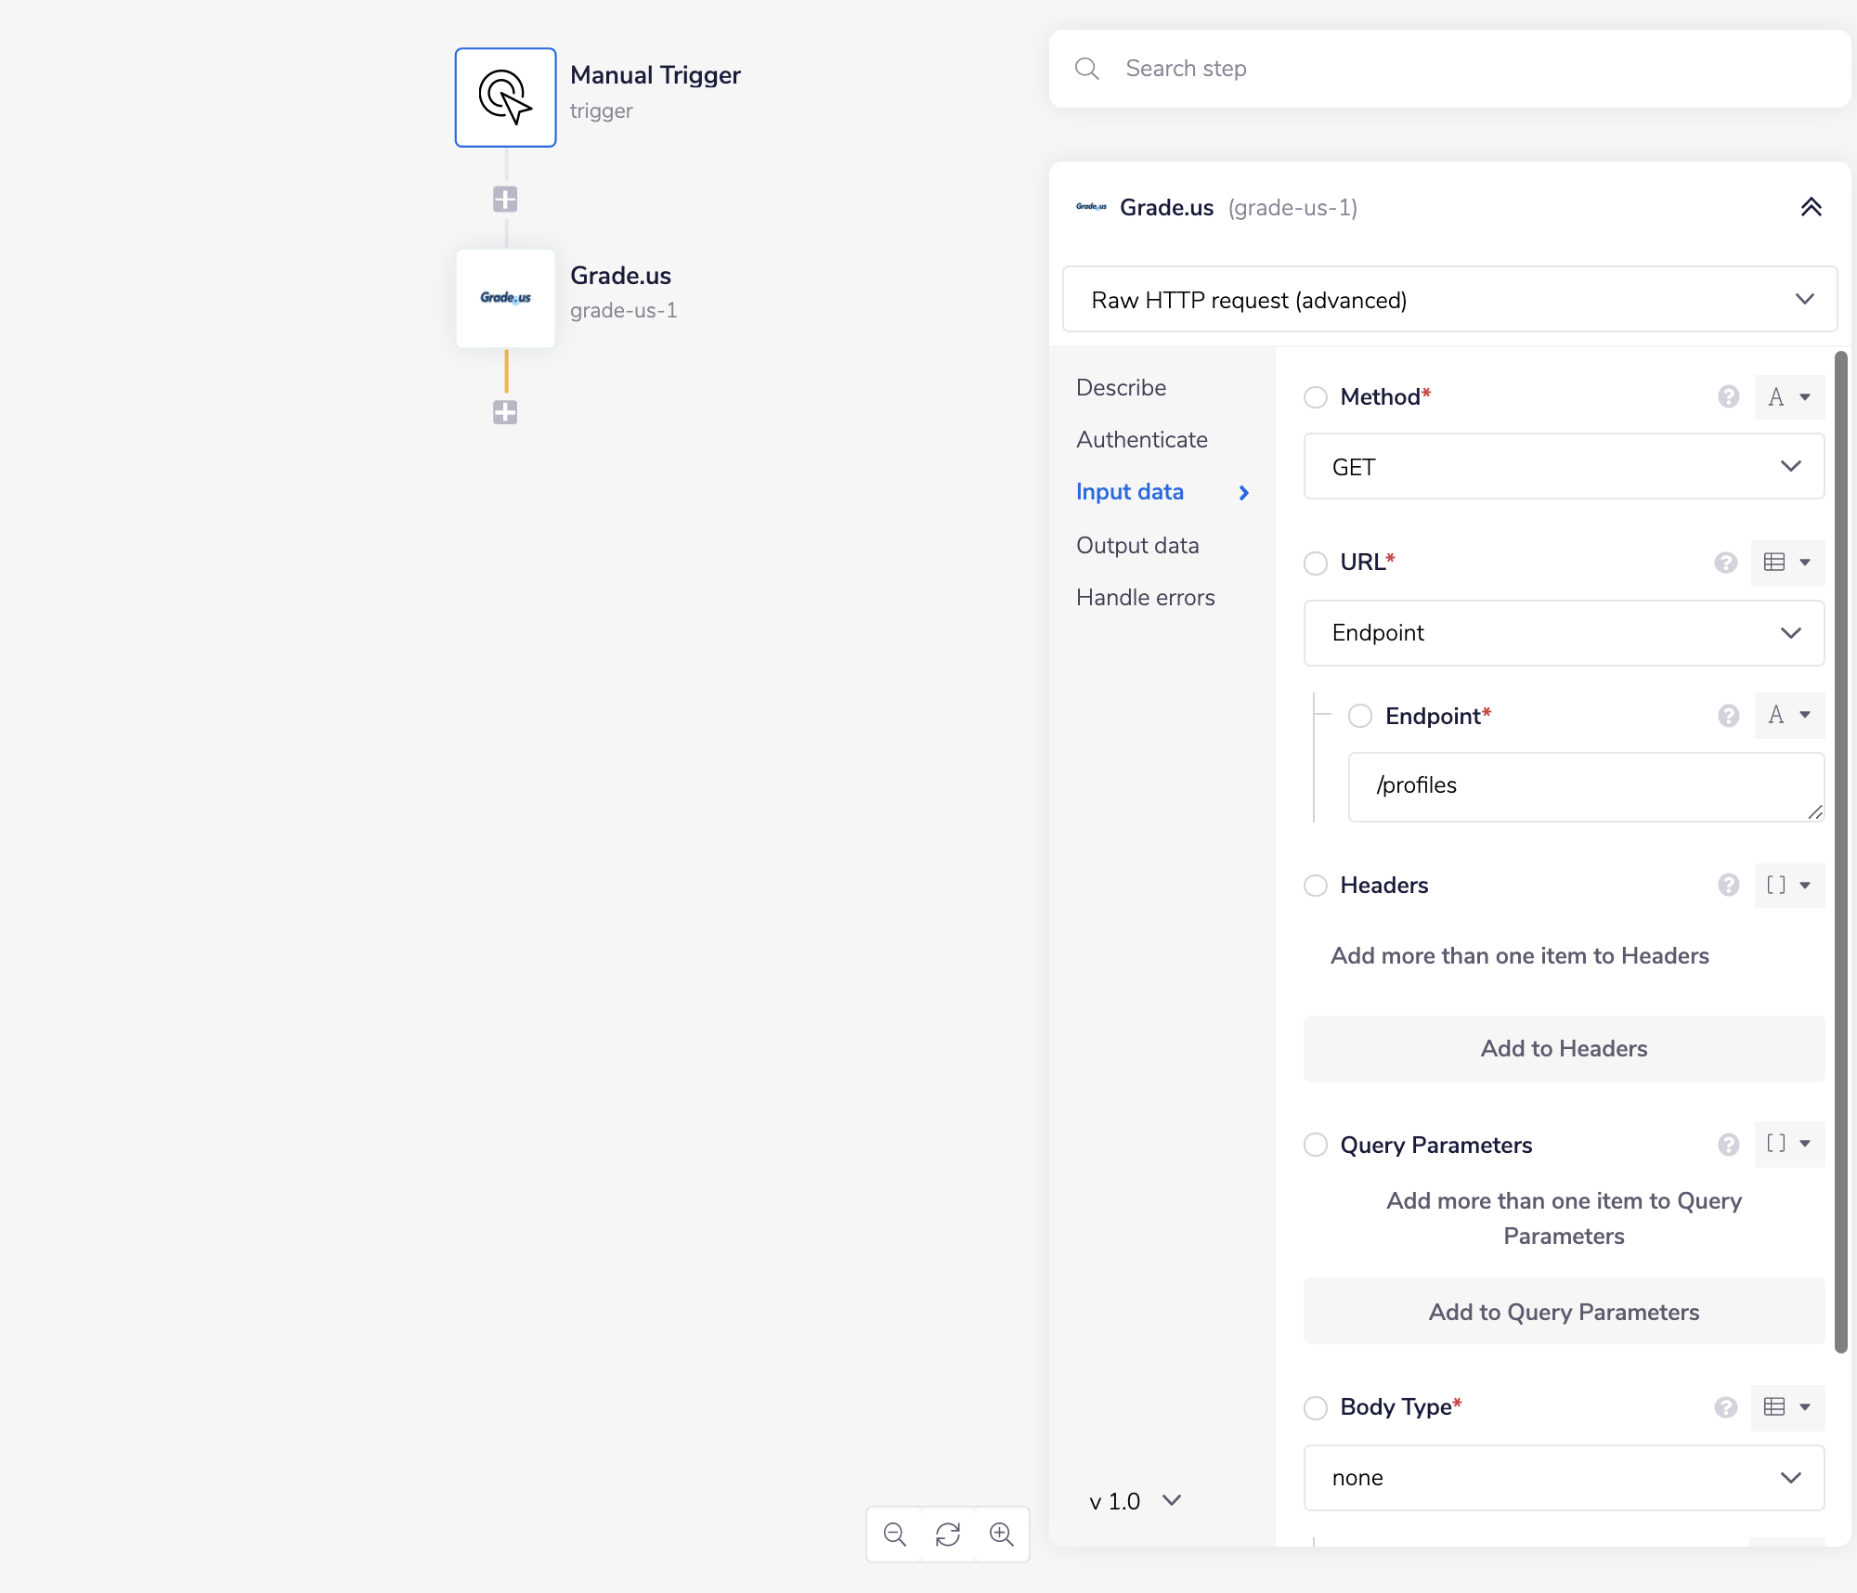Reset the canvas zoom level
The image size is (1857, 1593).
tap(948, 1534)
